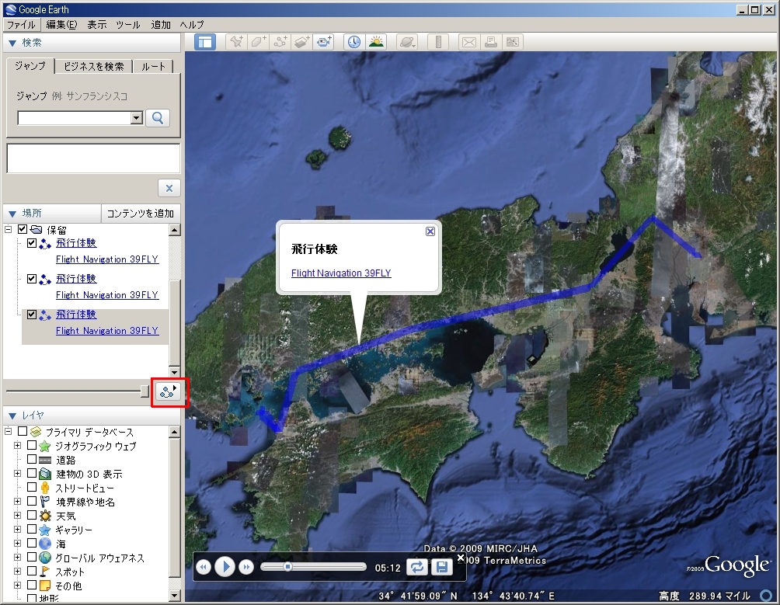Enable 建物の 3D 表示 layer checkbox
The image size is (780, 605).
(32, 473)
